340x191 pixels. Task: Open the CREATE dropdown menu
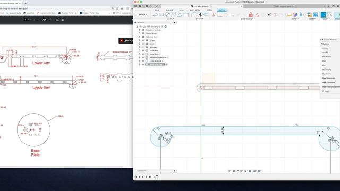point(170,19)
